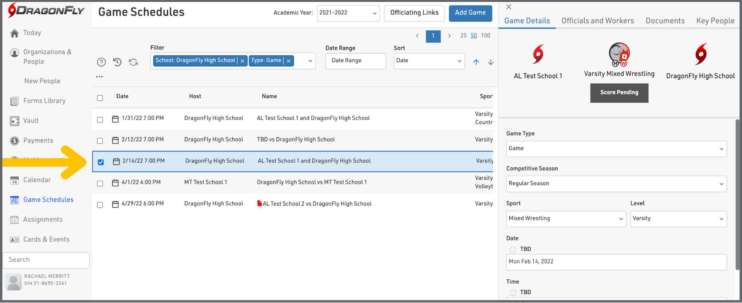Open calendar icon for the 4/1/22 game
The width and height of the screenshot is (742, 303).
115,183
